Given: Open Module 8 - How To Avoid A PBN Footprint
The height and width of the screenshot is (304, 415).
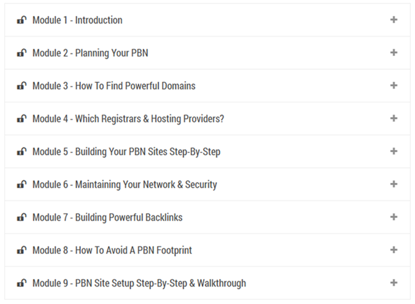Looking at the screenshot, I should click(112, 250).
